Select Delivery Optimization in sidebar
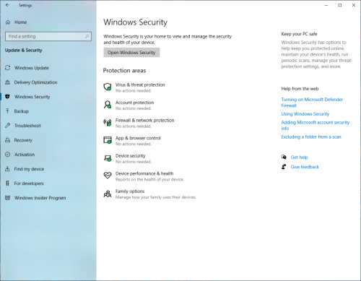 tap(35, 82)
